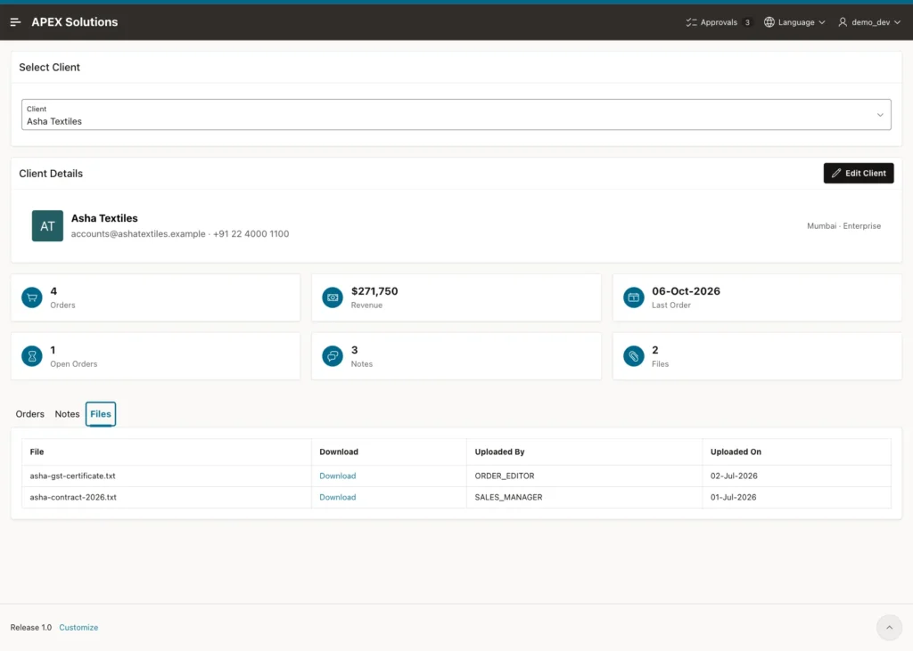Click the scroll-to-top arrow button
This screenshot has height=651, width=913.
pyautogui.click(x=889, y=627)
